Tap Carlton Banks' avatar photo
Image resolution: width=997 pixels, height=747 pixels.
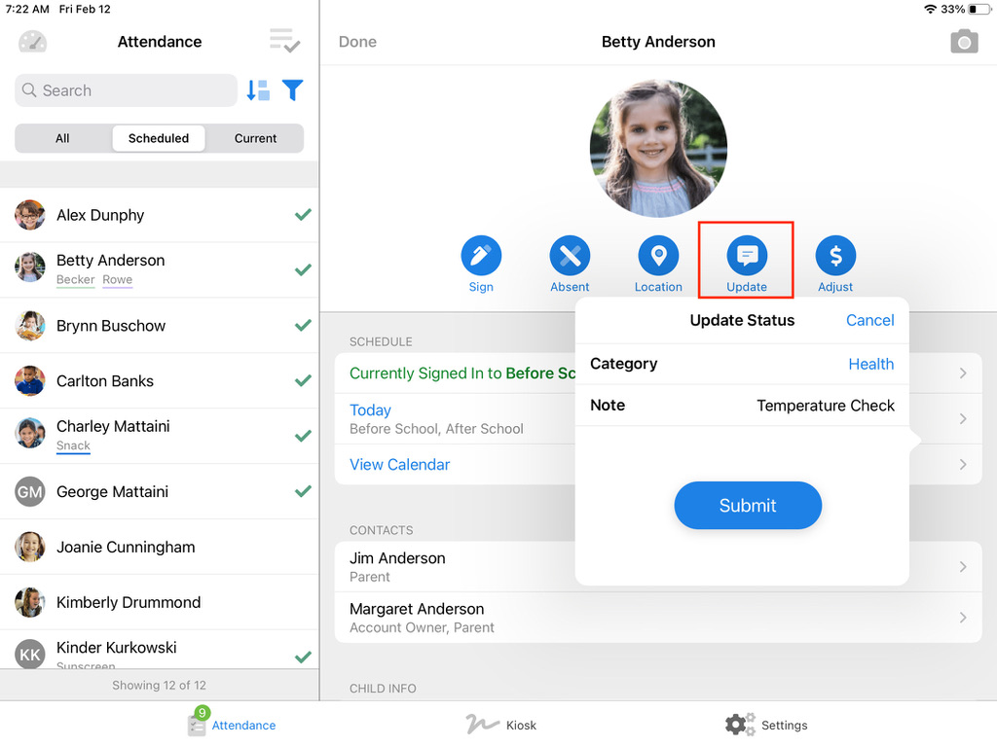point(30,380)
